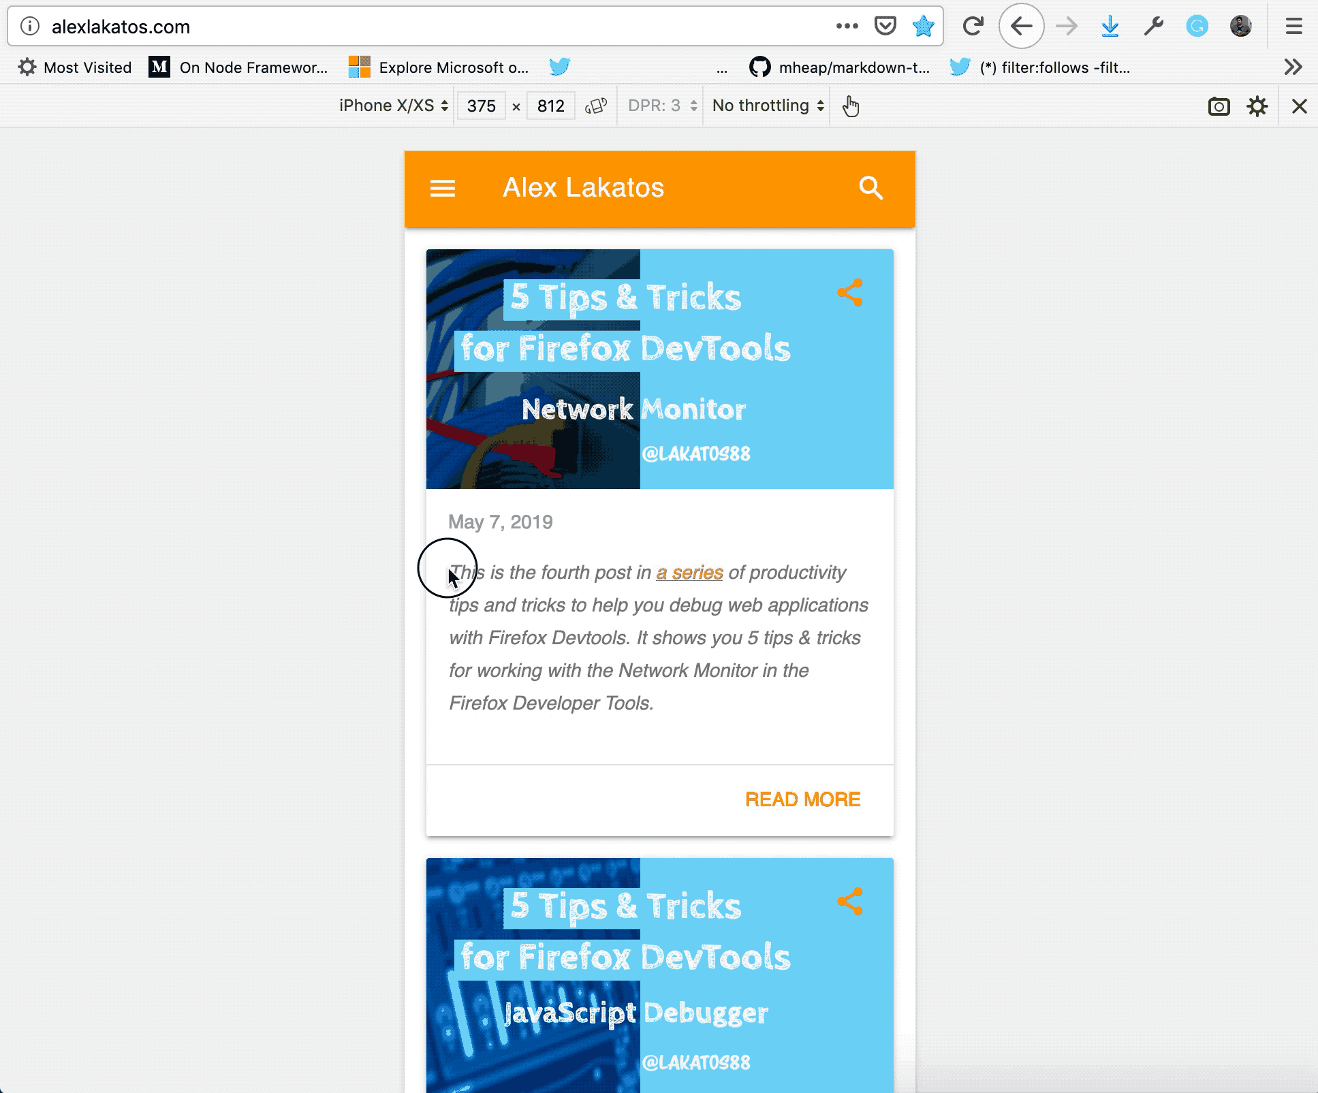The image size is (1318, 1093).
Task: Rotate the viewport orientation
Action: click(x=595, y=106)
